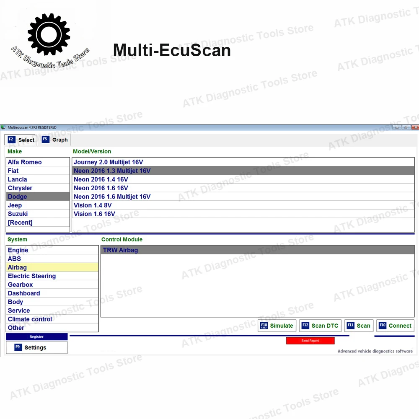Select Climate control system
Image resolution: width=419 pixels, height=419 pixels.
click(52, 319)
